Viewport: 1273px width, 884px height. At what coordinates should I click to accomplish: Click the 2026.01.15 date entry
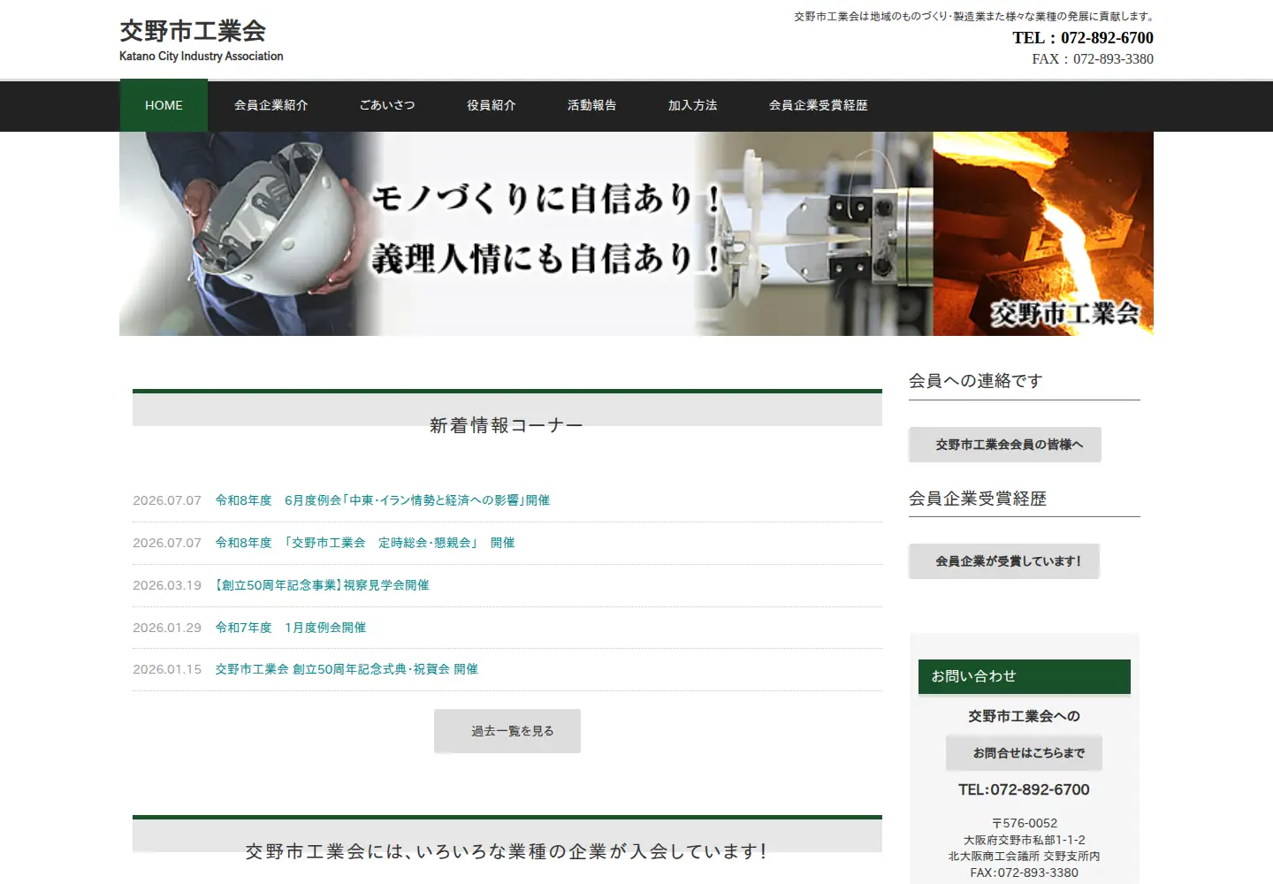167,669
